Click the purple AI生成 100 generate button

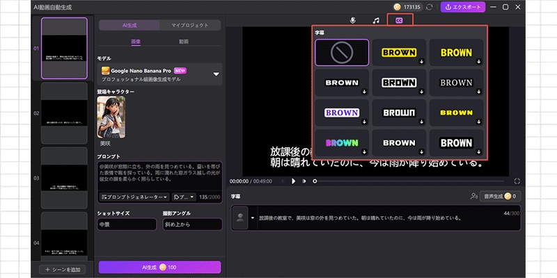coord(160,268)
